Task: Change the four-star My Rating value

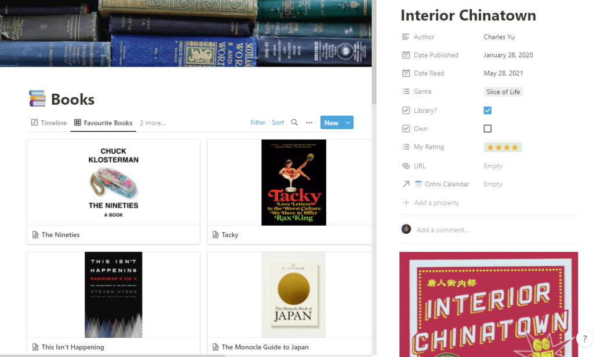Action: 502,147
